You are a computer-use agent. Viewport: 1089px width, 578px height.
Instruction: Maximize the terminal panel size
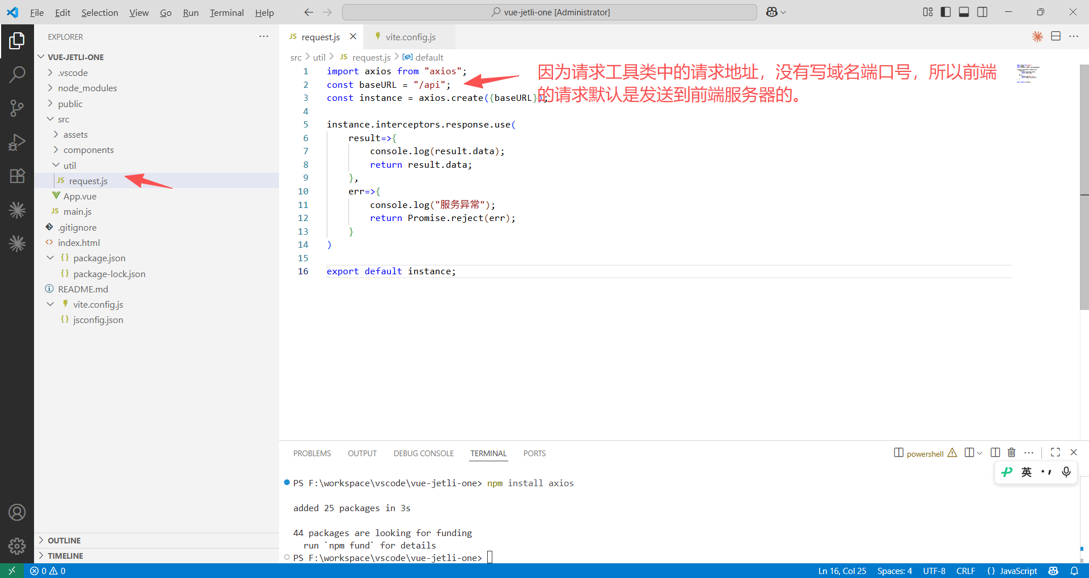pyautogui.click(x=1056, y=452)
